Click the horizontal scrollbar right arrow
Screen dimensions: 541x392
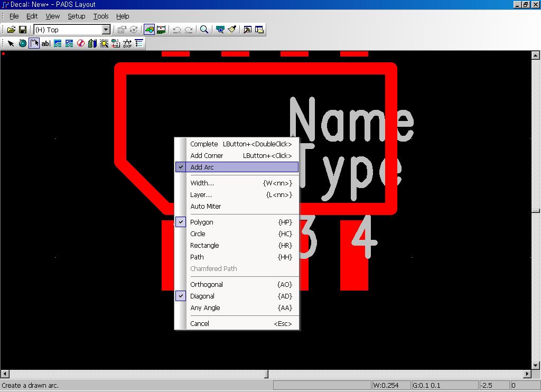point(527,374)
